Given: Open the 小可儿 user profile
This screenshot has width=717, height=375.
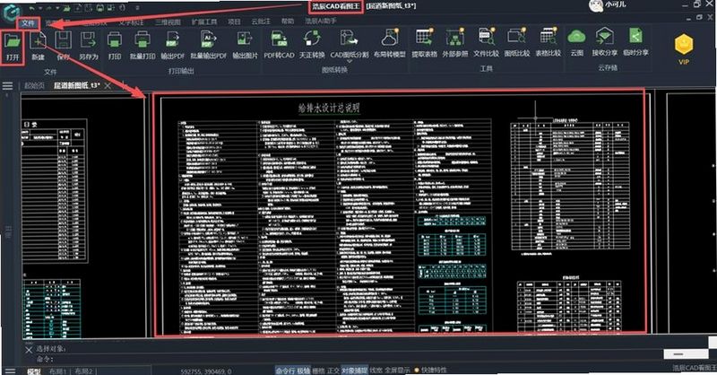Looking at the screenshot, I should click(608, 5).
